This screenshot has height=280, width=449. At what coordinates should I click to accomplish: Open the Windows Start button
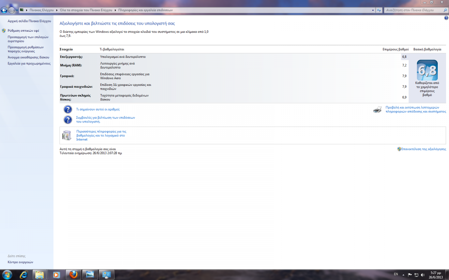click(x=6, y=274)
